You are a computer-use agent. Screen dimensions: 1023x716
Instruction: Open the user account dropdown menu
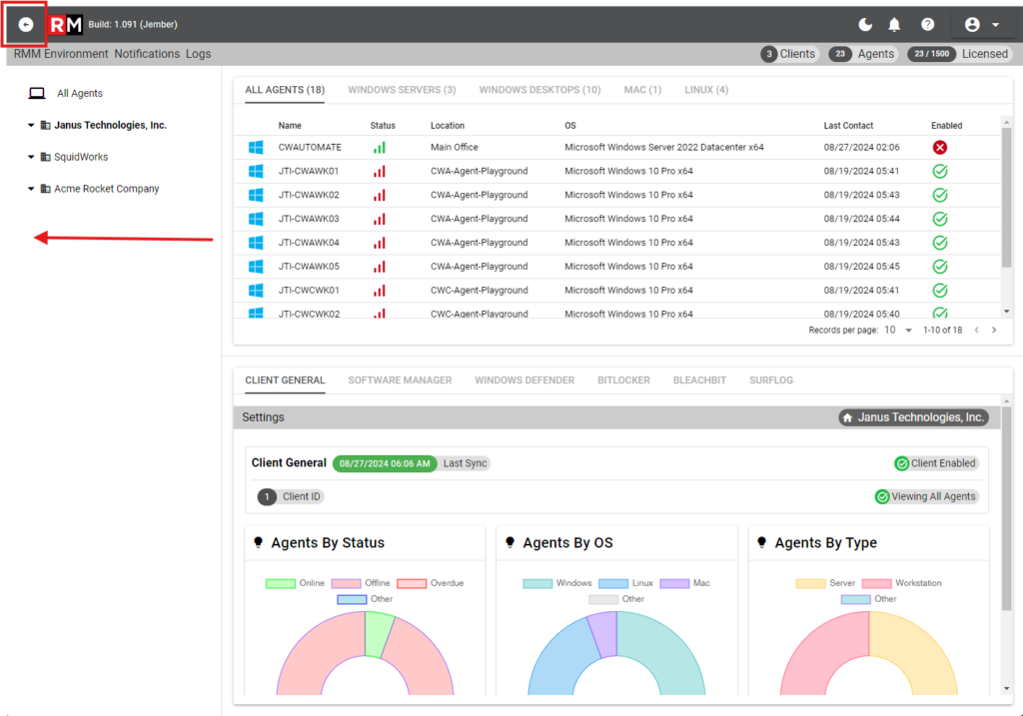coord(982,25)
